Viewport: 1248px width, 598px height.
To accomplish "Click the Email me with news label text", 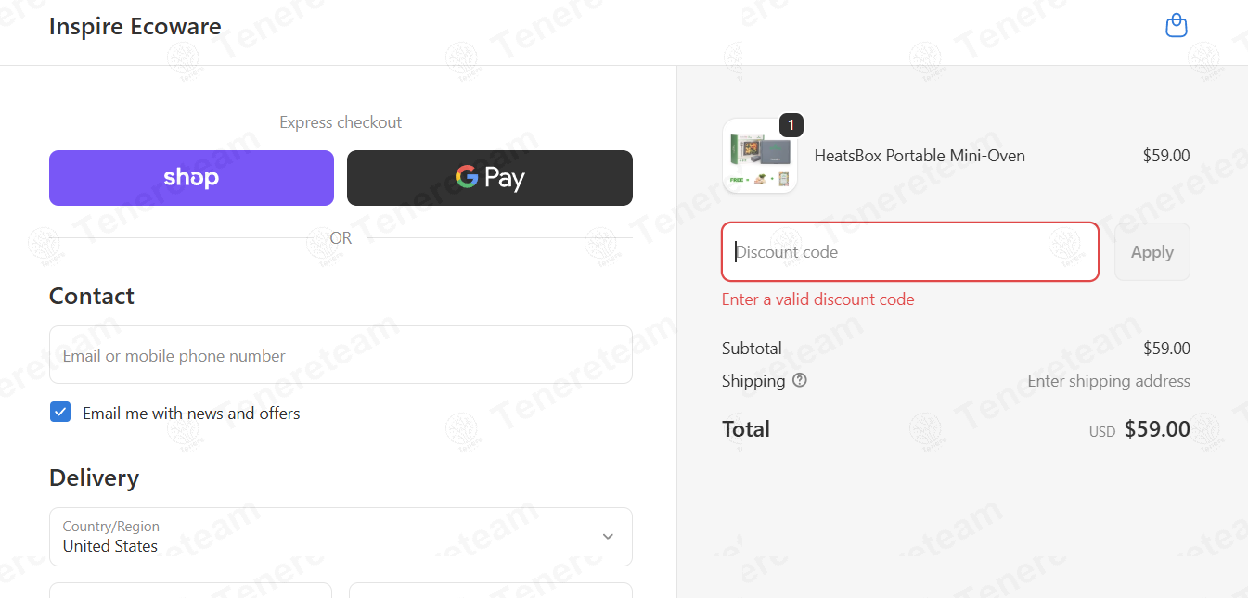I will coord(191,414).
